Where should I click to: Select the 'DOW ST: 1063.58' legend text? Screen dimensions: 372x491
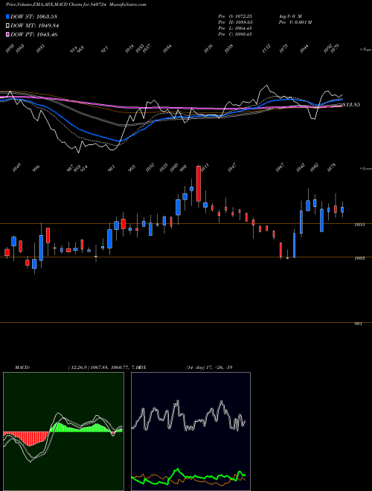pos(33,16)
